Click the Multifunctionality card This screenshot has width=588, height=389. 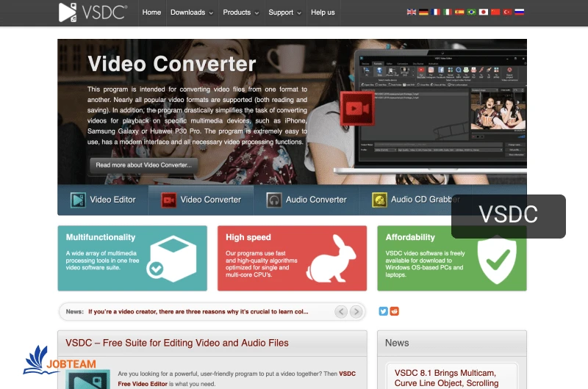click(x=132, y=258)
